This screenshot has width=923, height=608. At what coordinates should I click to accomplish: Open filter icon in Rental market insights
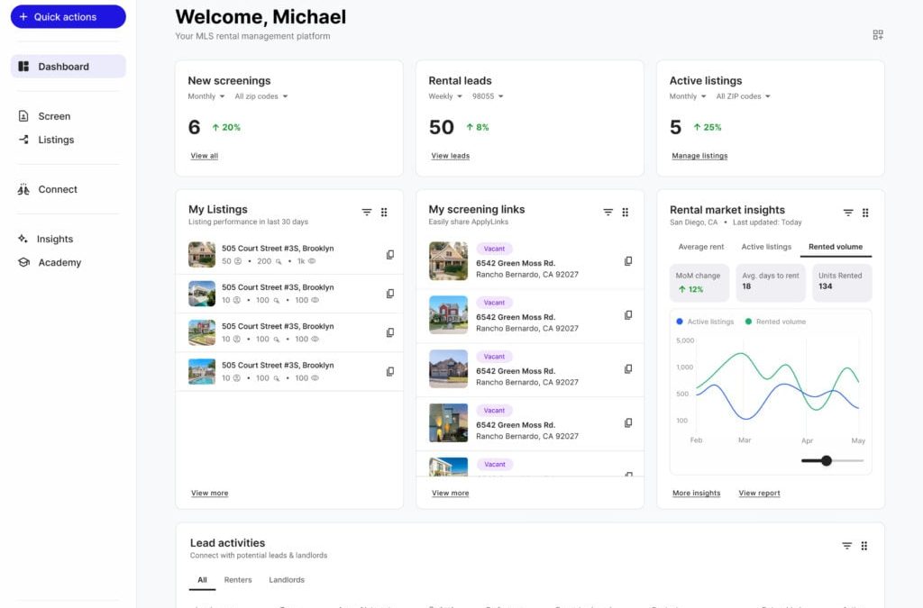[848, 213]
